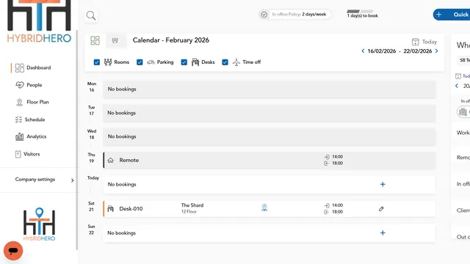The width and height of the screenshot is (470, 264).
Task: Click the Thu 19 day label
Action: (x=91, y=158)
